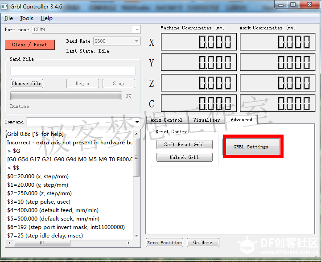Click the send file path input field
Viewport: 321px width, 262px height.
73,71
